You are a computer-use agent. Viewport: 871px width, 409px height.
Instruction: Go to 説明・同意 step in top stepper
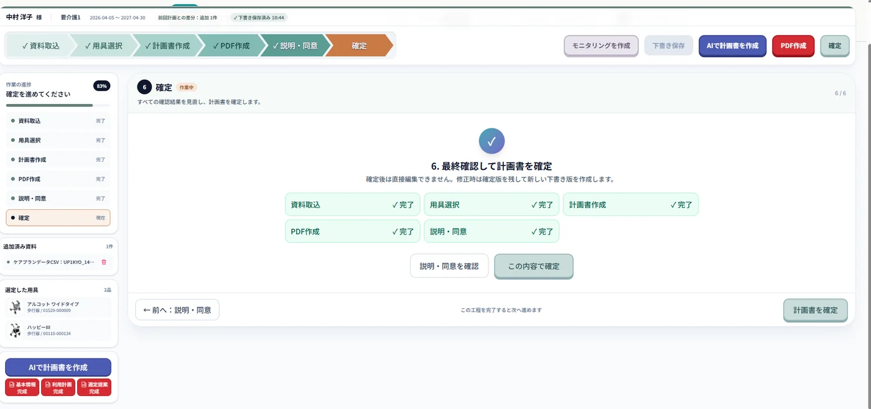coord(296,45)
